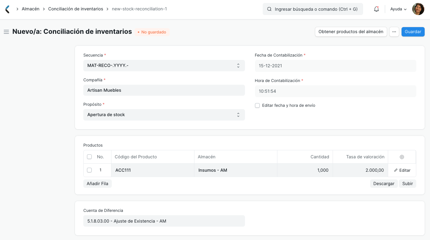
Task: Focus the search or command box
Action: point(313,9)
